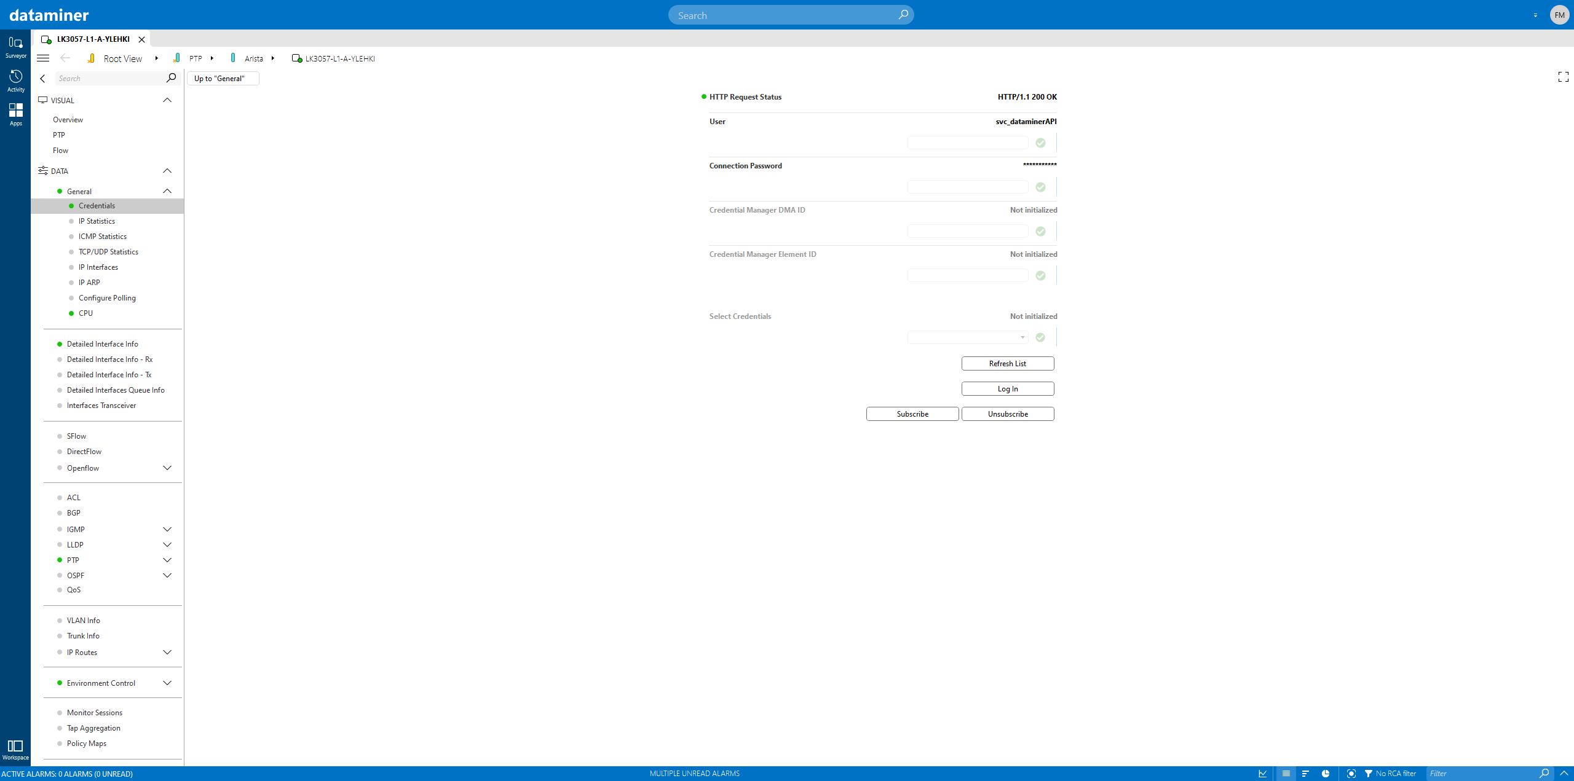Screen dimensions: 1574x781
Task: Focus the User input field
Action: [x=968, y=143]
